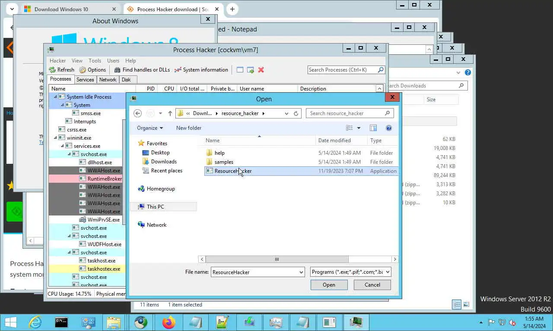Click left arrow of file list horizontal scrollbar
The image size is (553, 331).
pyautogui.click(x=202, y=259)
